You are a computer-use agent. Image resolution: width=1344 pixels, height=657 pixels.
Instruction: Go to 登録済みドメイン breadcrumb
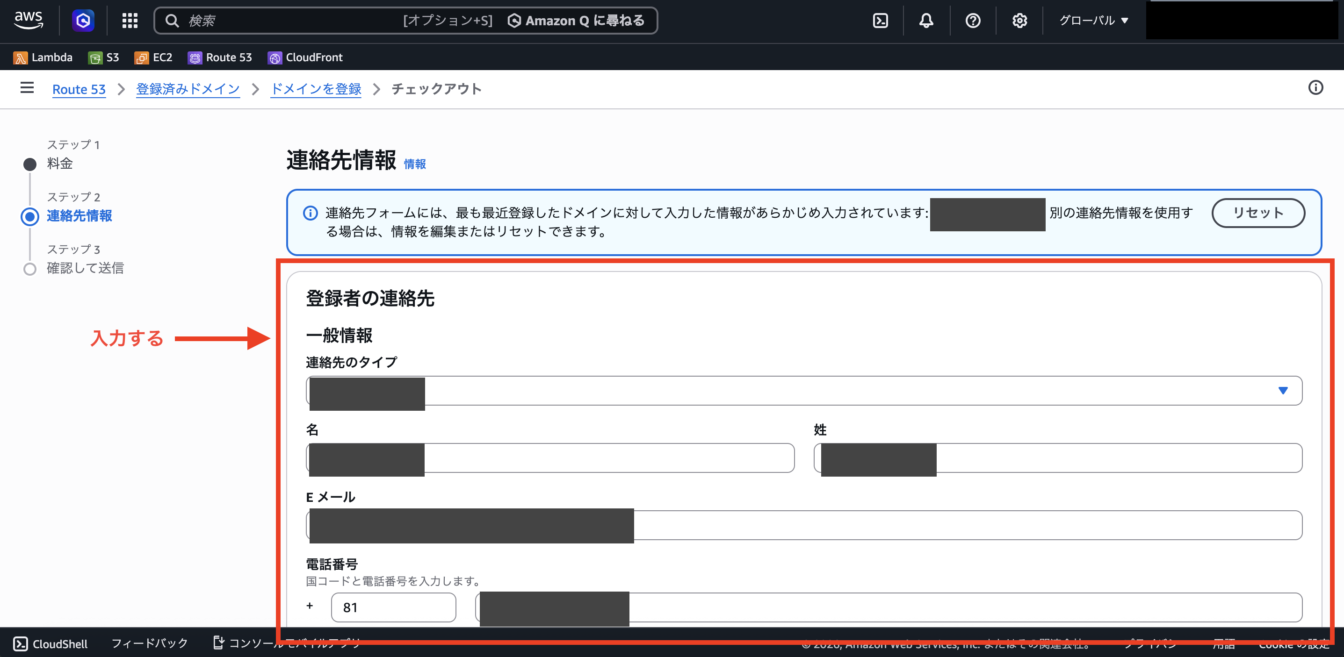click(188, 89)
